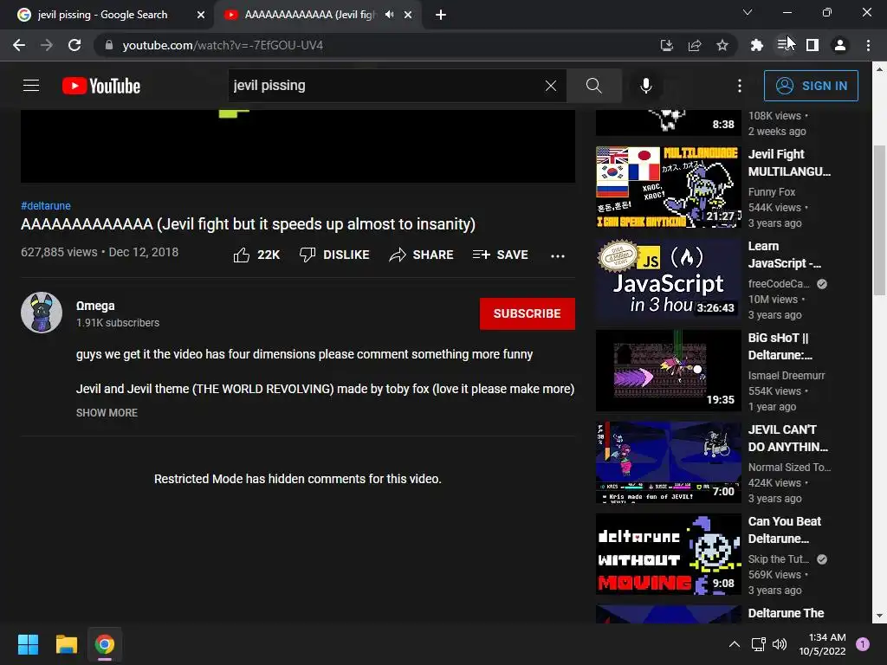This screenshot has width=887, height=665.
Task: Bookmark this tab with the star icon
Action: [x=722, y=45]
